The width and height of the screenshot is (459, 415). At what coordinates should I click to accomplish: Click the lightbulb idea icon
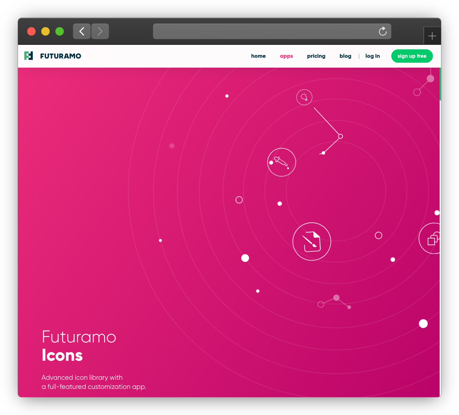pos(304,97)
